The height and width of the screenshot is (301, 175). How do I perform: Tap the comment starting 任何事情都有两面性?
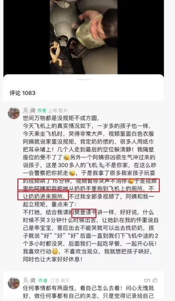point(88,292)
